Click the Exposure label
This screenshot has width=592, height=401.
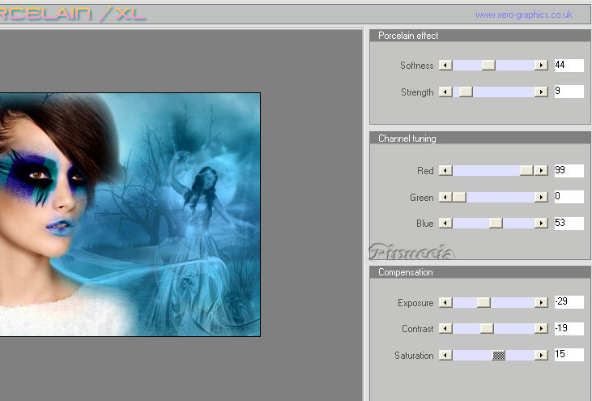415,303
